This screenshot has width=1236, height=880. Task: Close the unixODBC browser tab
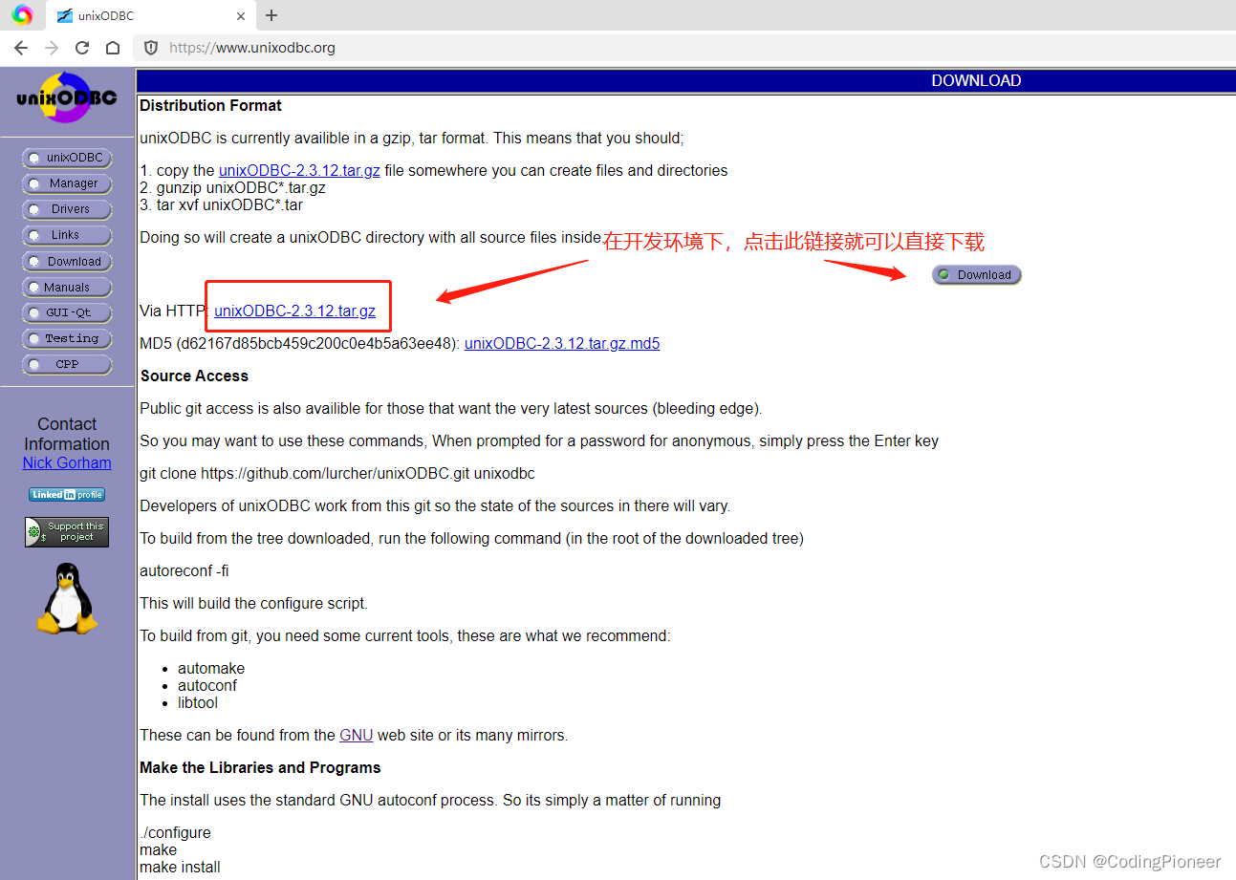click(x=241, y=16)
